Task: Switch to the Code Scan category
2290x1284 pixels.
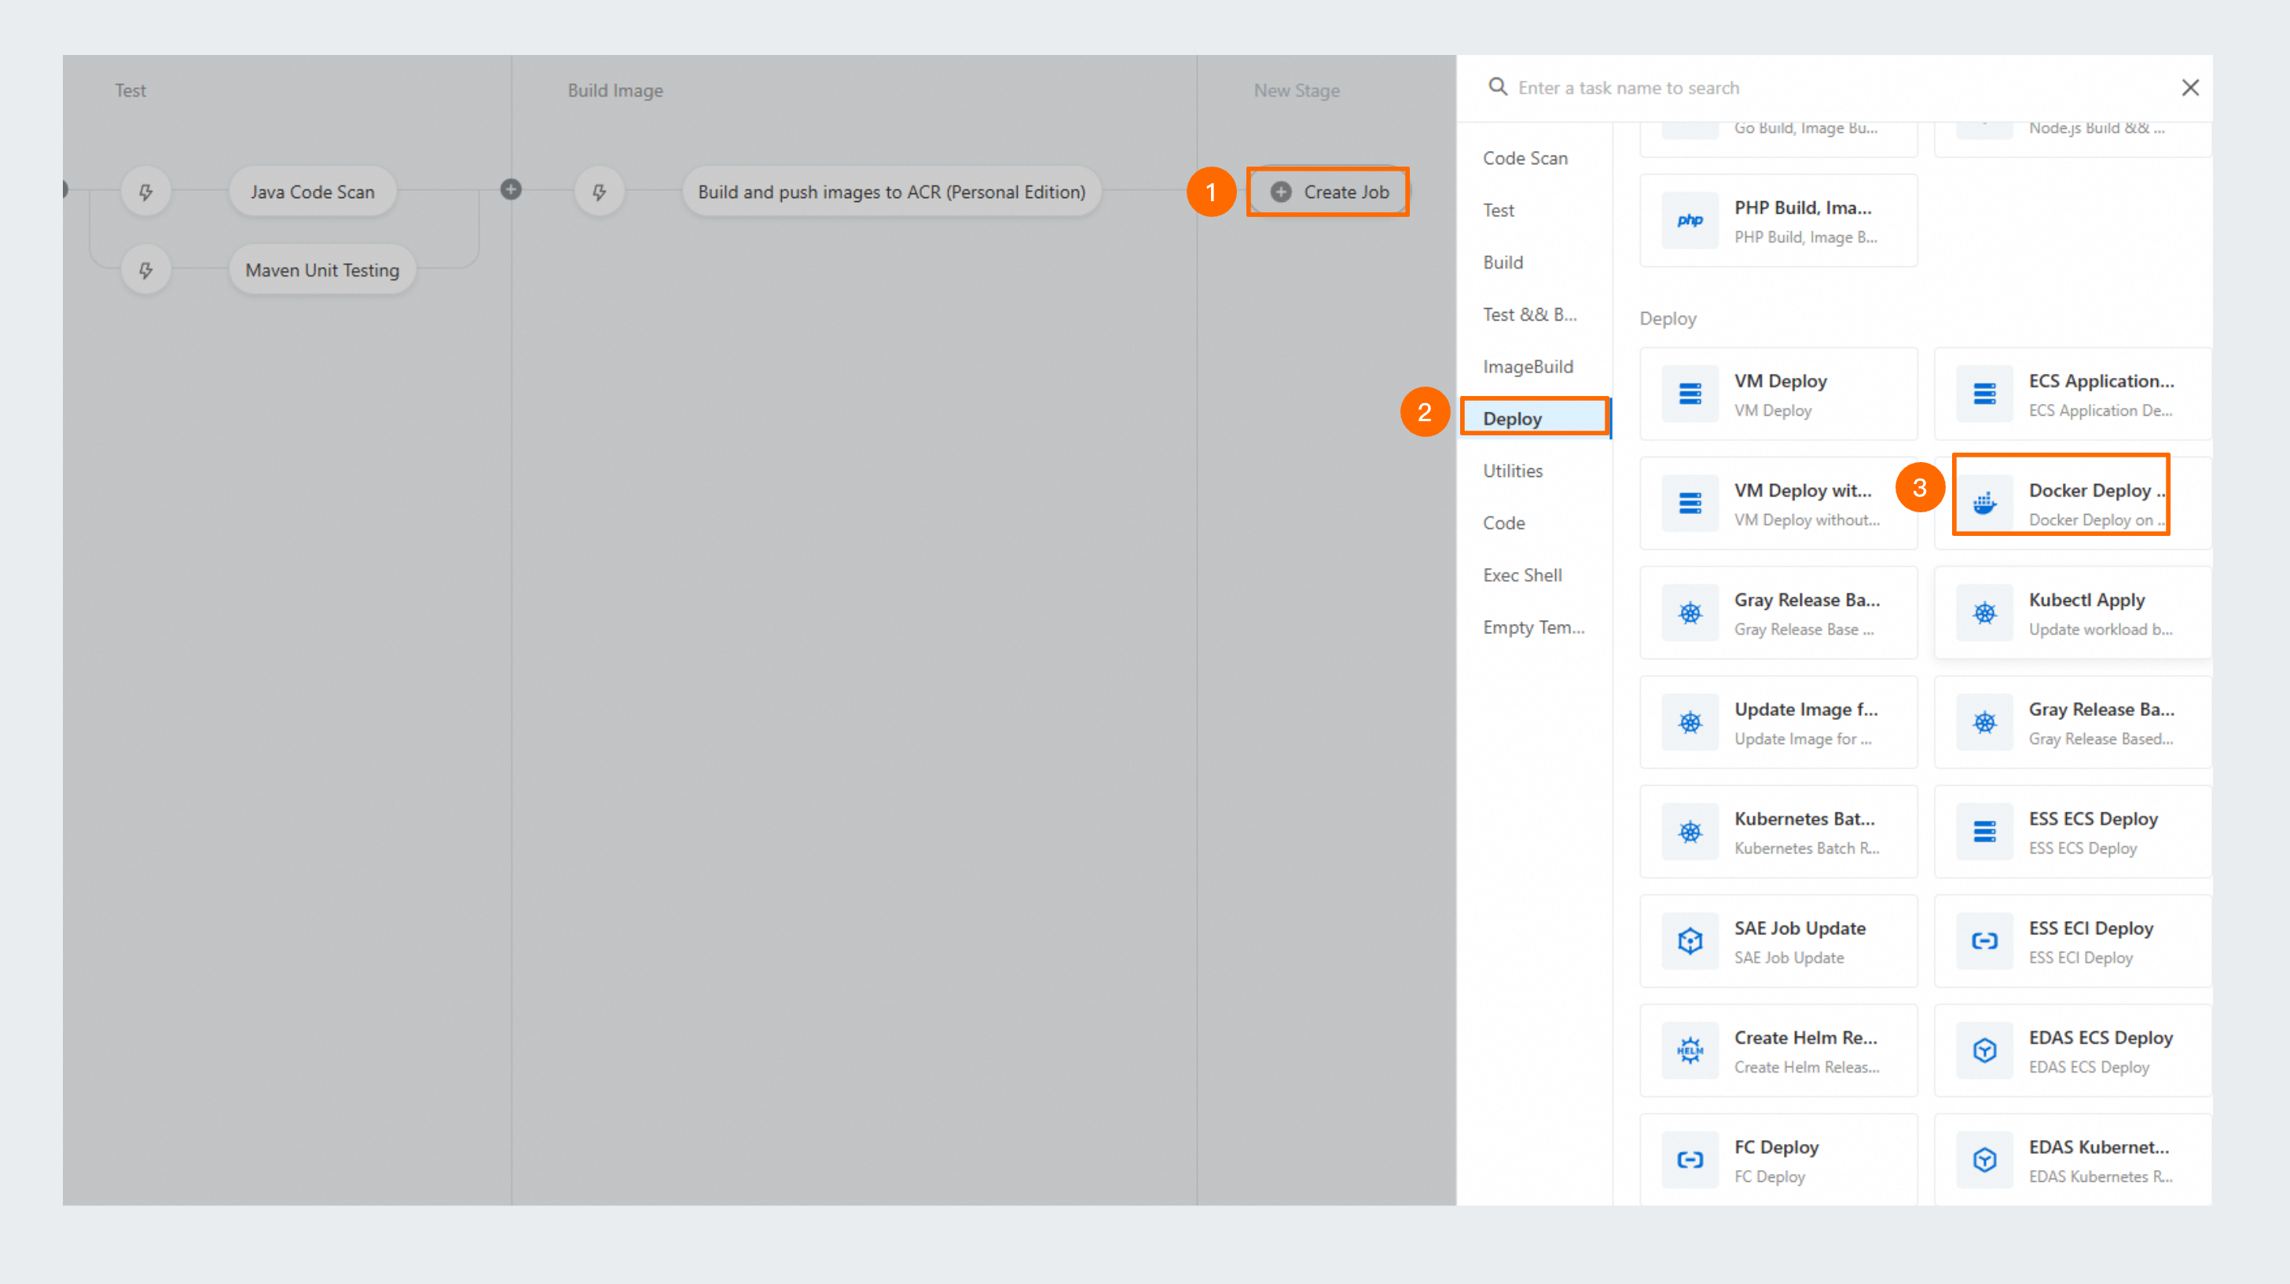Action: coord(1525,158)
